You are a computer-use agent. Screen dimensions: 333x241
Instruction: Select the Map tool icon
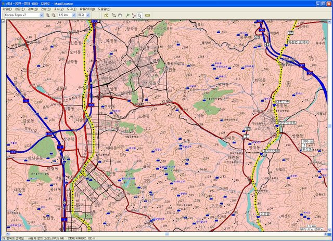106,15
